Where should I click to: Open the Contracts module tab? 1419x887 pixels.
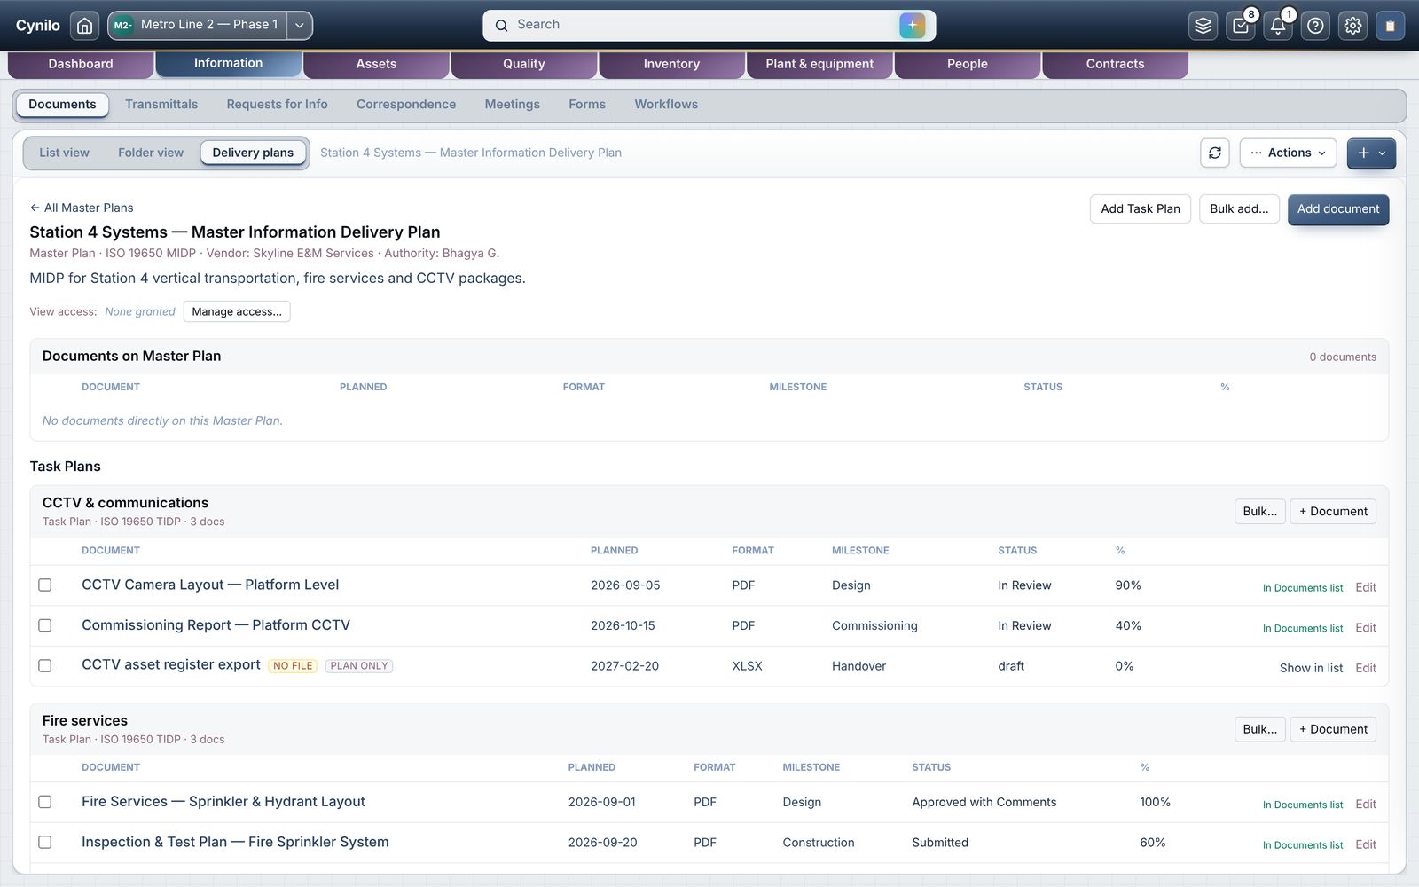[1115, 64]
